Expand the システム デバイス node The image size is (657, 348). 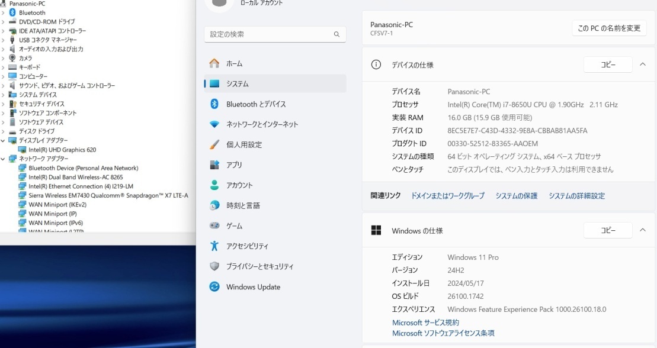(4, 95)
